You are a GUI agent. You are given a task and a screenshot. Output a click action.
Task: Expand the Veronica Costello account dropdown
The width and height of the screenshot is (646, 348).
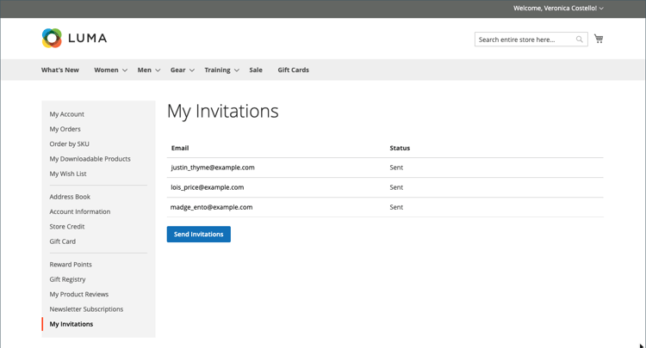click(x=601, y=9)
